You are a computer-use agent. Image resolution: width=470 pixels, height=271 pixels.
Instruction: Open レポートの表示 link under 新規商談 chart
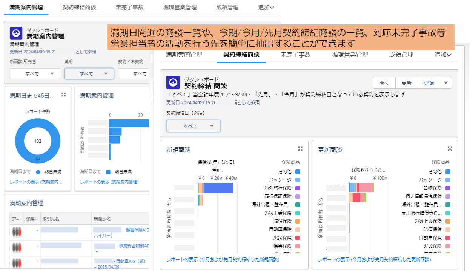tap(223, 259)
